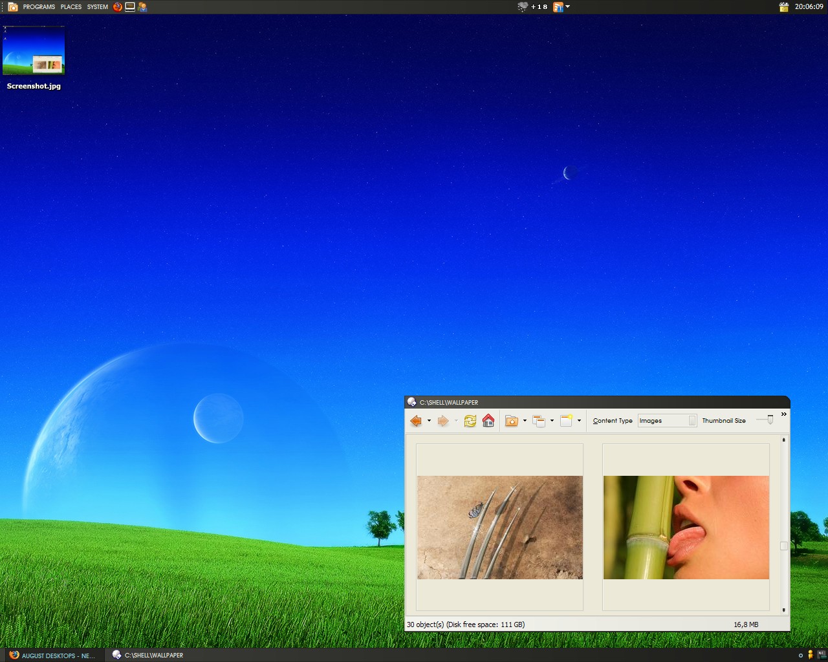Click the Back arrow in file browser
The image size is (828, 662).
416,421
